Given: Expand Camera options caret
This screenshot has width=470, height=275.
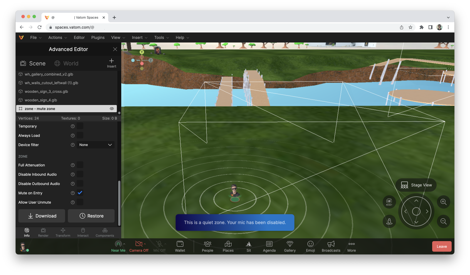Looking at the screenshot, I should coord(145,244).
